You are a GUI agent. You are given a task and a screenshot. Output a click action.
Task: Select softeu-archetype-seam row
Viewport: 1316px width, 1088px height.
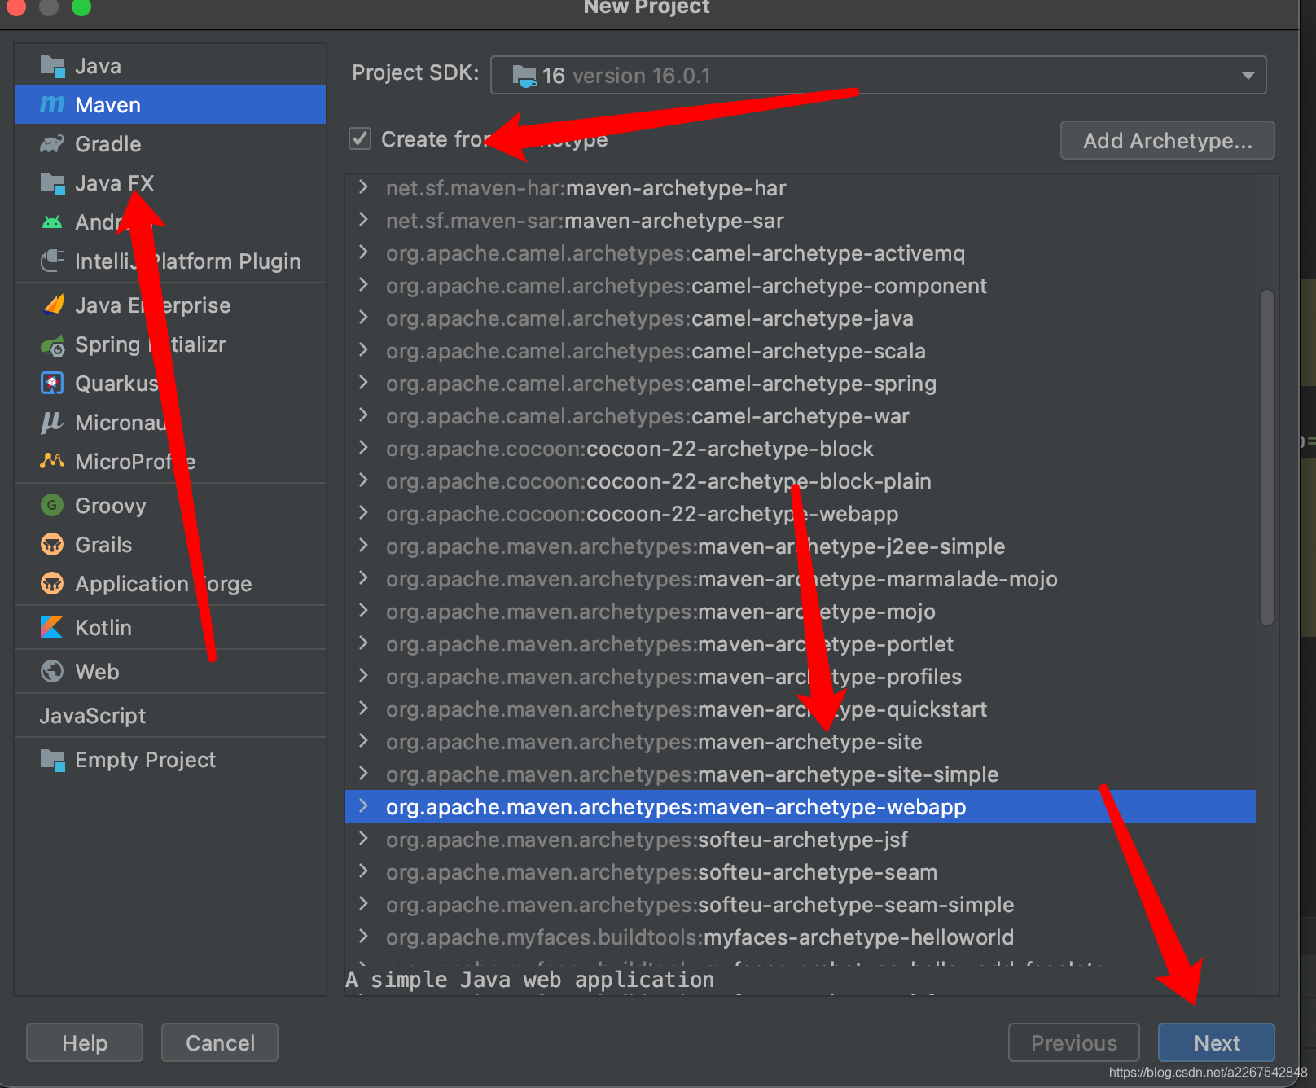tap(801, 872)
